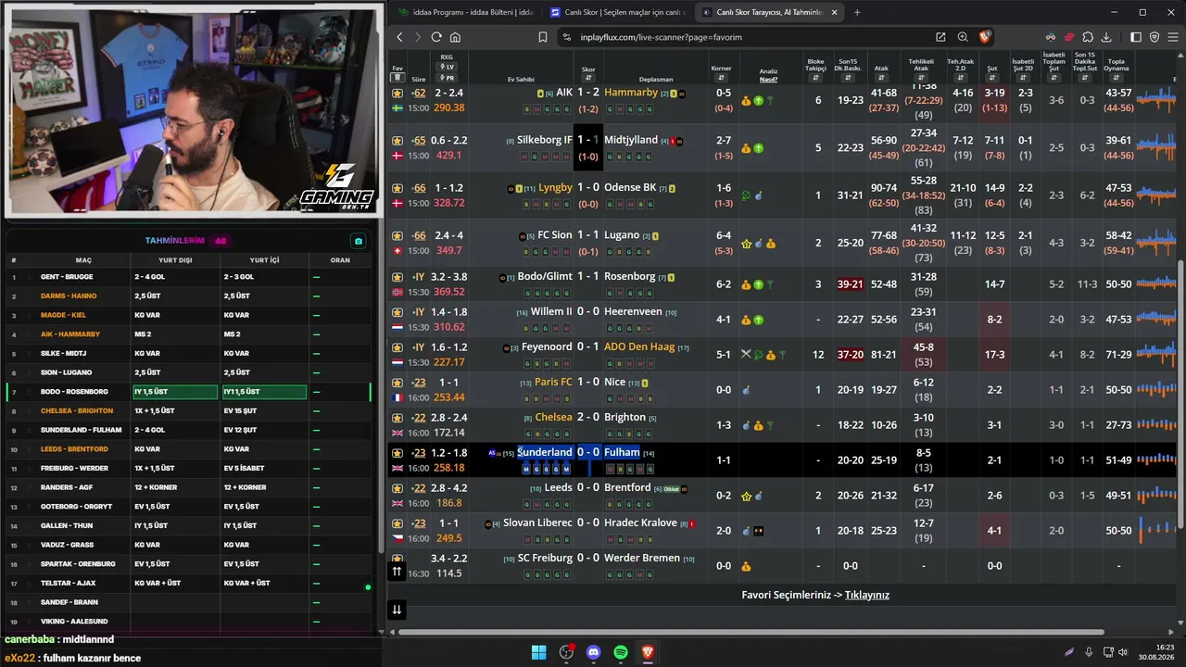Open the Nasıl? analysis help link
The image size is (1186, 667).
tap(768, 80)
